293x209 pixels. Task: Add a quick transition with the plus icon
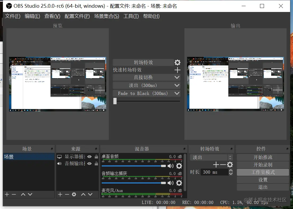177,70
